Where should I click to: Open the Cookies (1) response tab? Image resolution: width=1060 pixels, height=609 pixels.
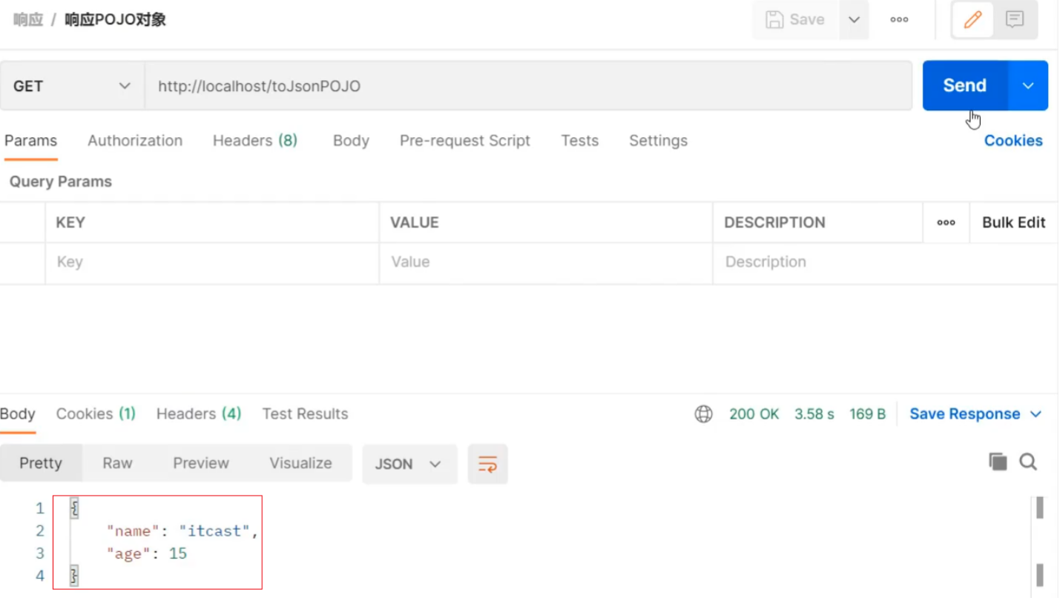96,413
